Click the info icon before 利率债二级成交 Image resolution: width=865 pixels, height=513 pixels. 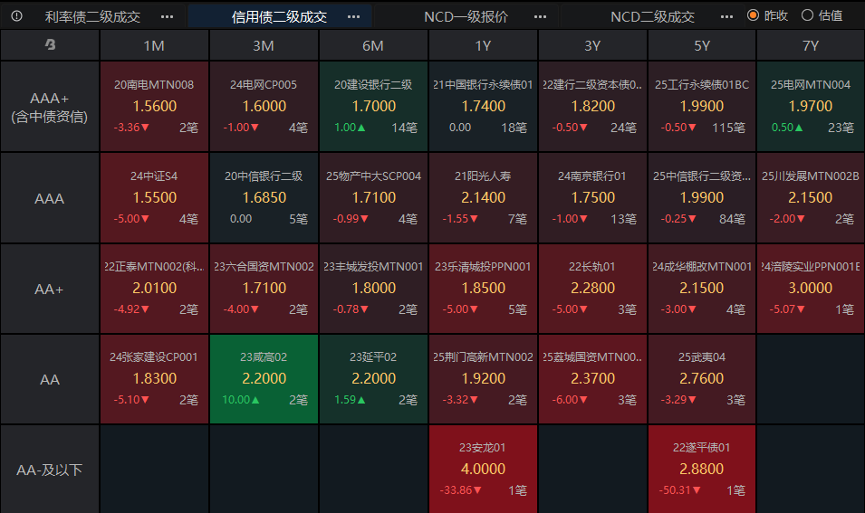16,16
